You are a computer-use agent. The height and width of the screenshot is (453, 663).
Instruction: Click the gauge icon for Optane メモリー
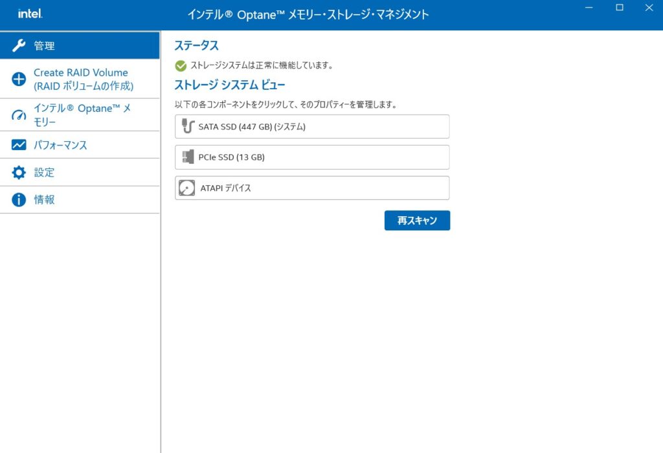[19, 115]
